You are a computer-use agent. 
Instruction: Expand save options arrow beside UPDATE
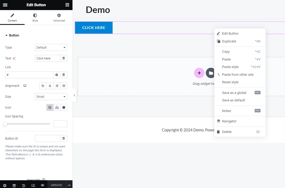click(69, 185)
